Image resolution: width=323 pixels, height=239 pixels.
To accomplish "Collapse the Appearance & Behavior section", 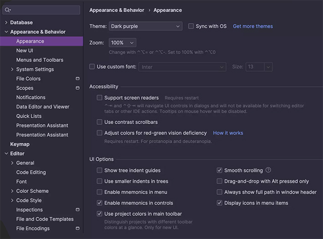I will pyautogui.click(x=6, y=32).
